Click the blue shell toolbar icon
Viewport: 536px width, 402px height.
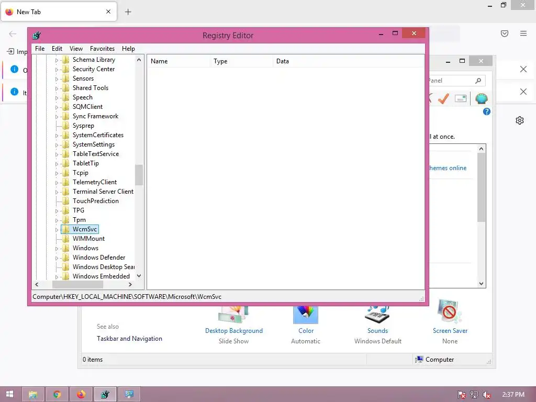pos(481,99)
